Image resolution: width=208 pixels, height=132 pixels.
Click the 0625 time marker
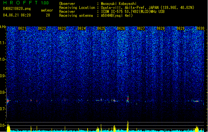[x=101, y=28]
